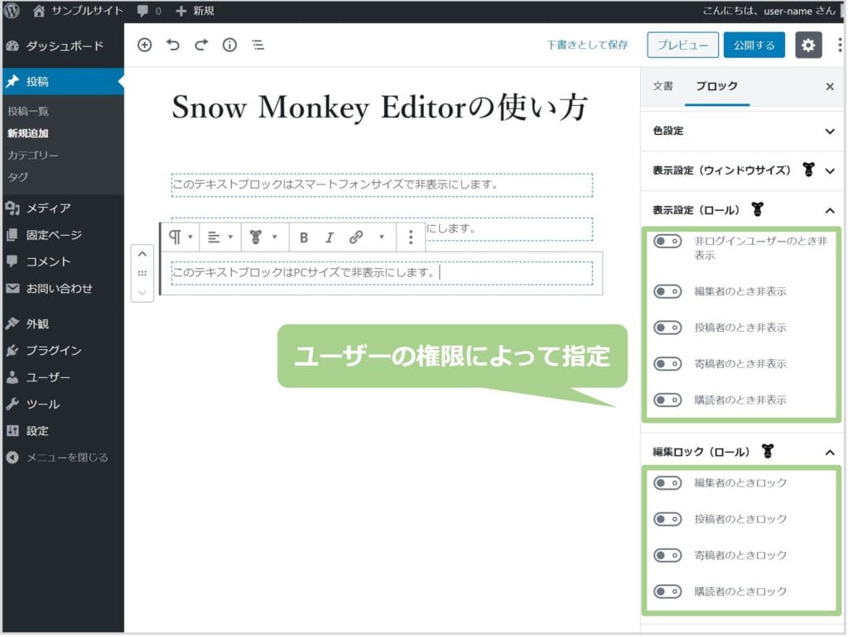
Task: Collapse the 編集ロック（ロール） panel
Action: [x=743, y=452]
